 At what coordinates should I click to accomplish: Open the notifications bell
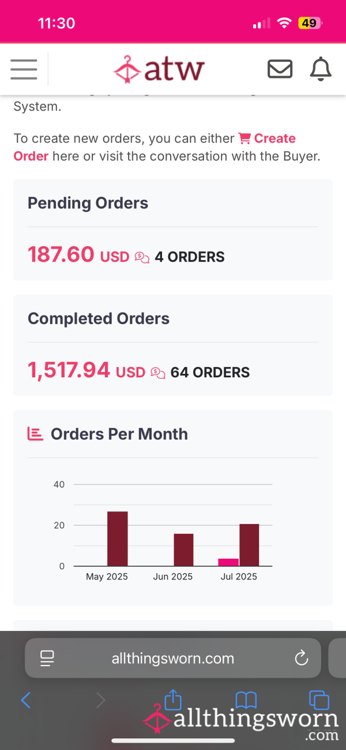[321, 69]
